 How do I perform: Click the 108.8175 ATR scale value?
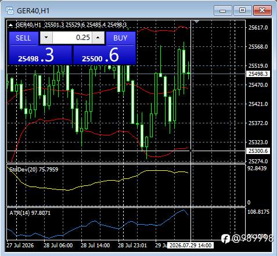tap(258, 212)
